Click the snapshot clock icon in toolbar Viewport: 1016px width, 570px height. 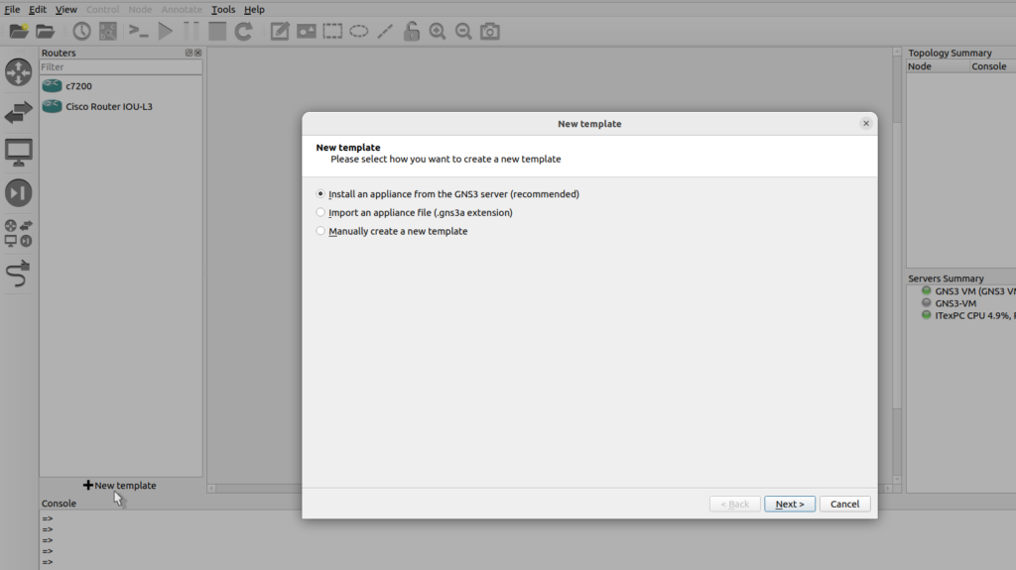pyautogui.click(x=81, y=32)
